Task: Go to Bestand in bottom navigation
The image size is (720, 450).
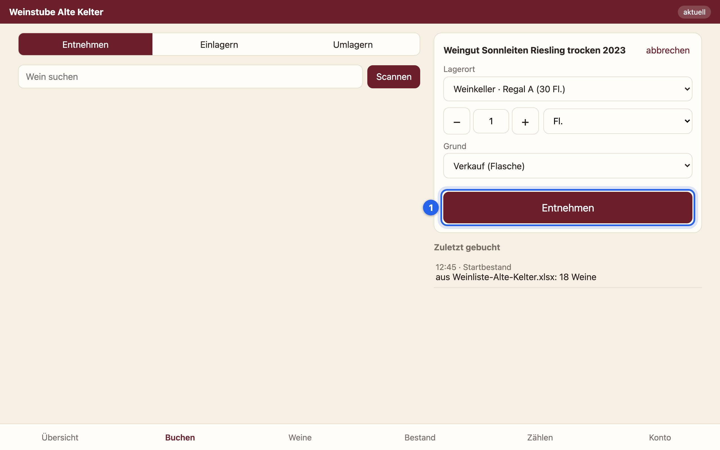Action: click(x=420, y=437)
